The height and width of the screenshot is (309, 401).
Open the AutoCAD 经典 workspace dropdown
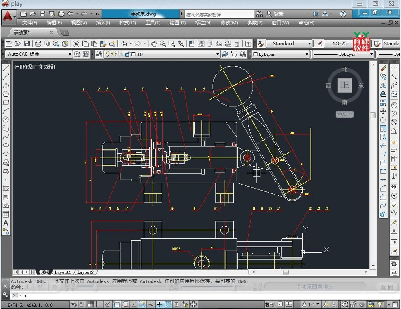[70, 53]
